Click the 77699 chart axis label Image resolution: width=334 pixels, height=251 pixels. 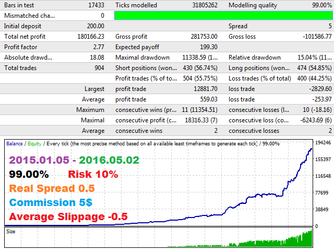pyautogui.click(x=321, y=193)
